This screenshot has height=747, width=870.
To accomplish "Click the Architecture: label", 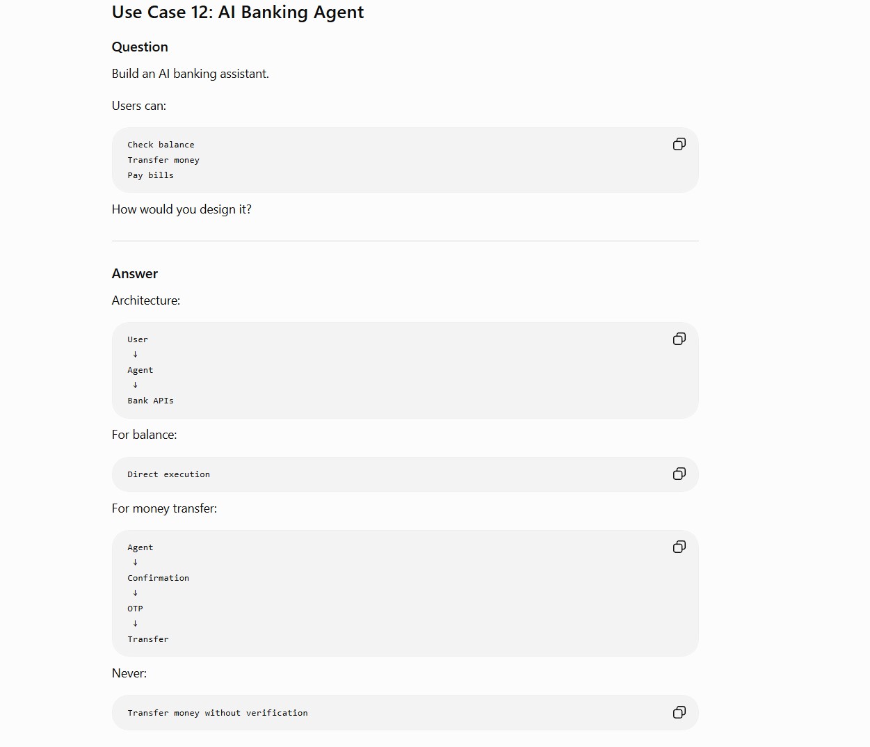I will pyautogui.click(x=146, y=300).
